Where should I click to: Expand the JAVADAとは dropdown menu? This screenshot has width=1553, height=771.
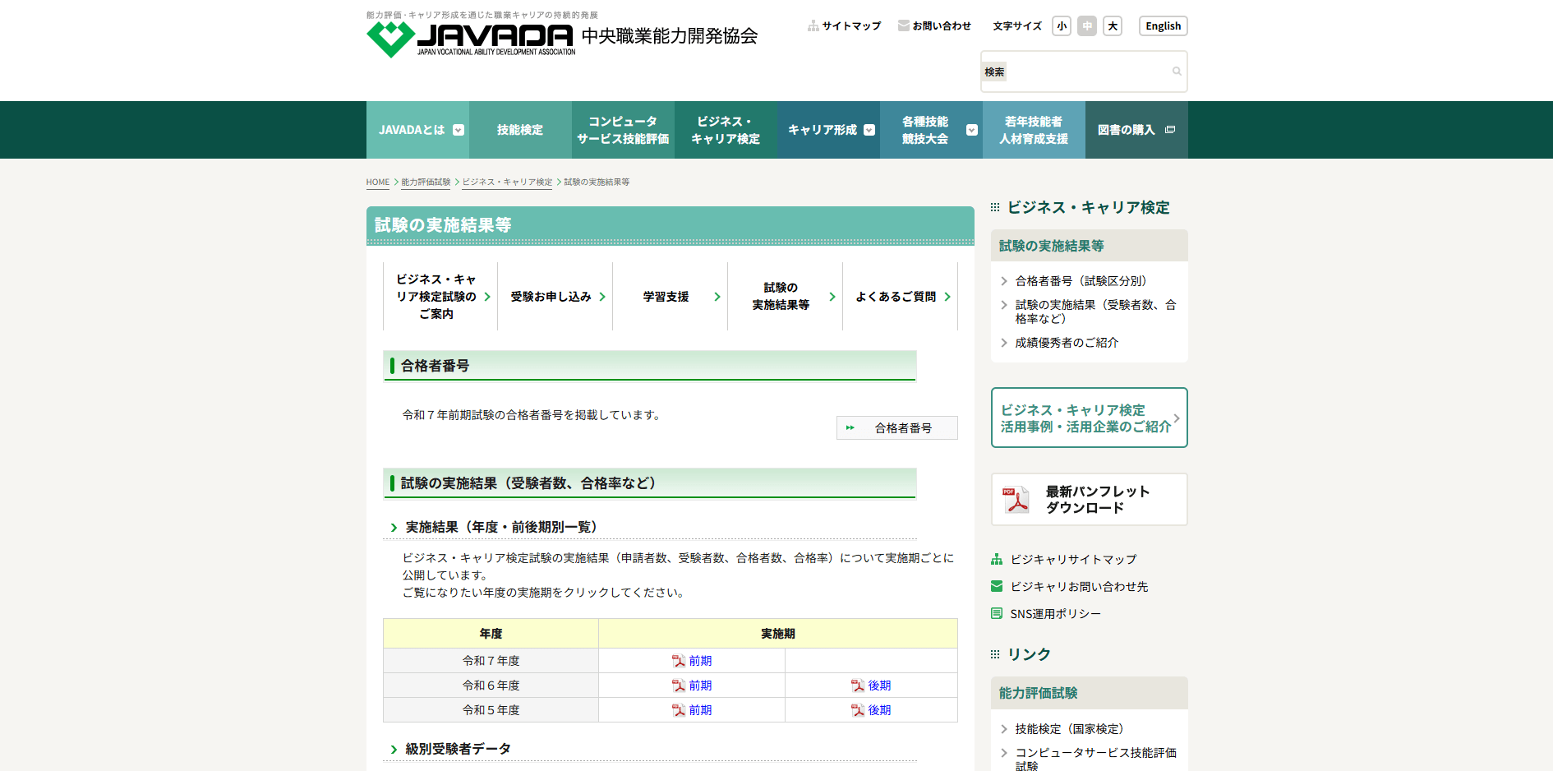coord(459,130)
